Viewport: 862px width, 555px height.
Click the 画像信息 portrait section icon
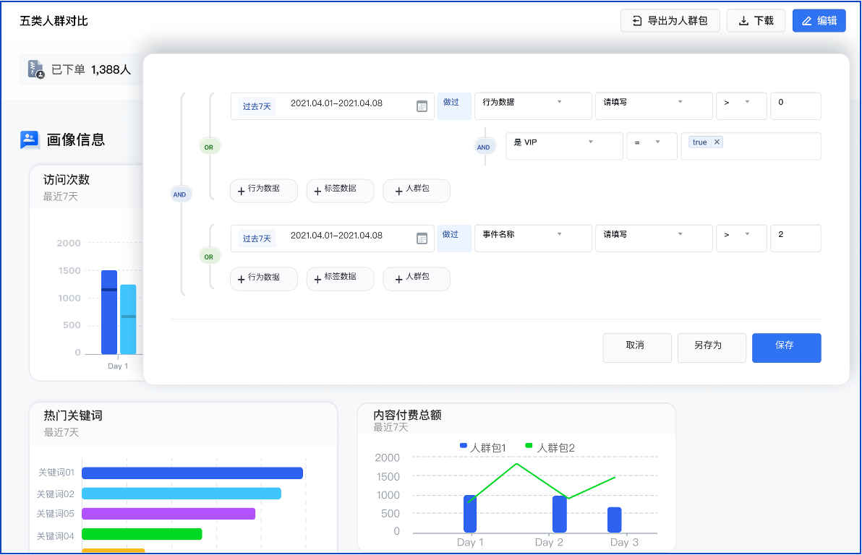click(30, 139)
